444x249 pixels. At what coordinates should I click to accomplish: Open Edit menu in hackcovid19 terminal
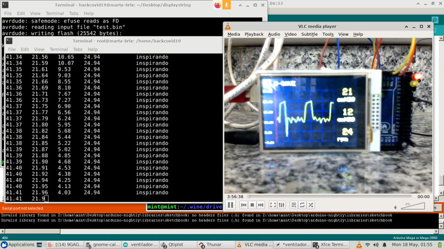pyautogui.click(x=21, y=13)
